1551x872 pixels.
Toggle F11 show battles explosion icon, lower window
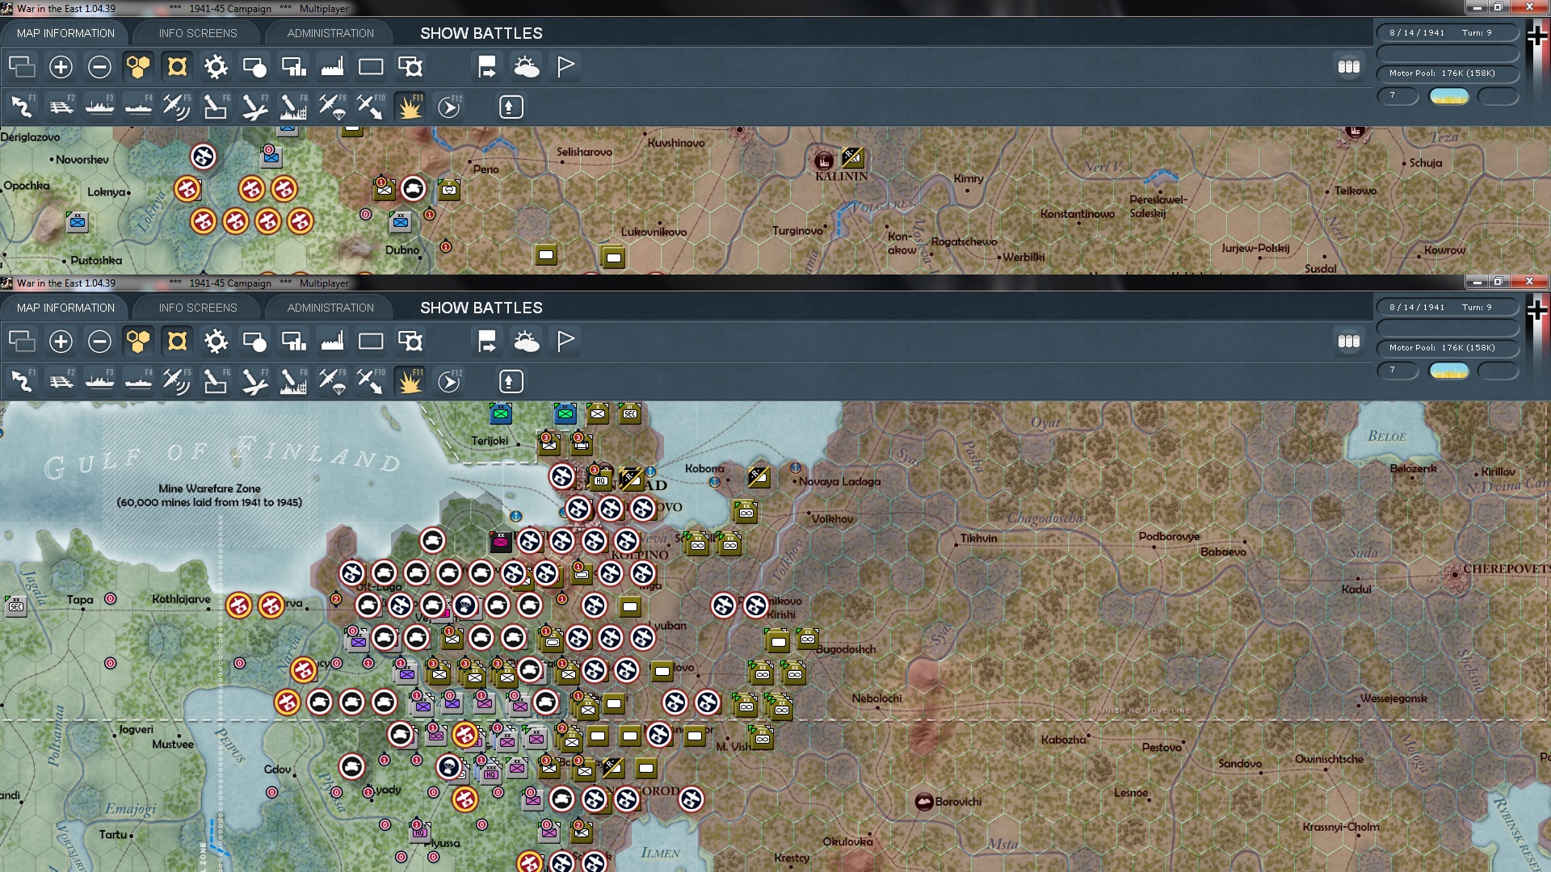(x=410, y=381)
